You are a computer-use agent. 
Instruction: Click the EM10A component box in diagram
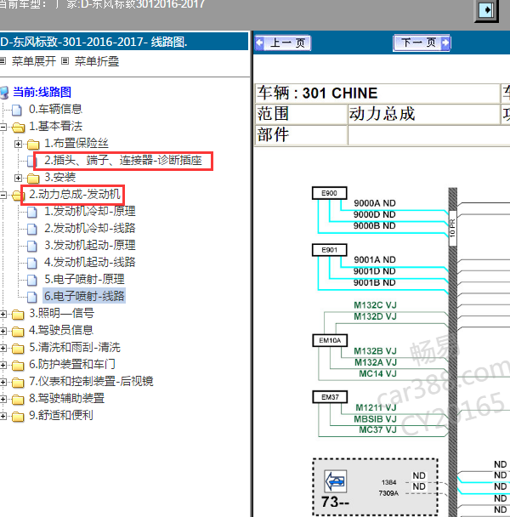point(330,340)
